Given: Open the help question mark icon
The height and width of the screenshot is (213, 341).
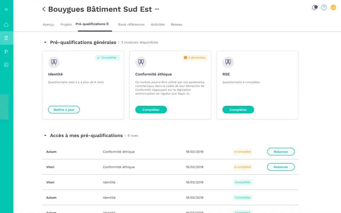Looking at the screenshot, I should point(324,8).
